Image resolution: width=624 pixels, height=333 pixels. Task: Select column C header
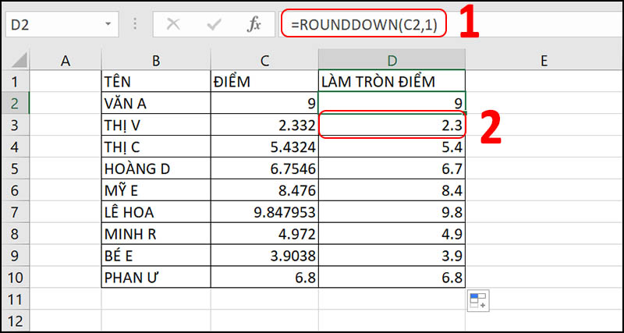click(x=264, y=61)
